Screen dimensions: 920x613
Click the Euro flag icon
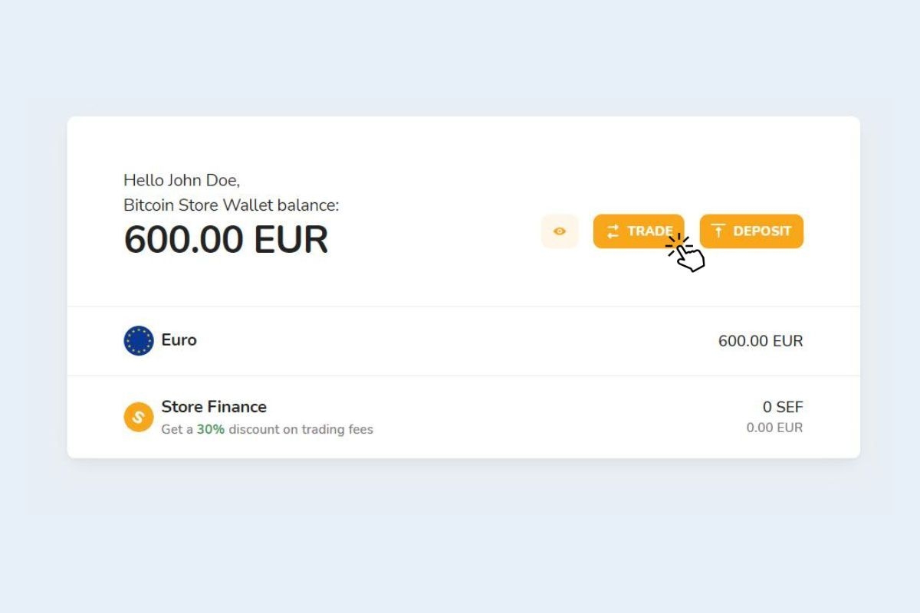139,341
